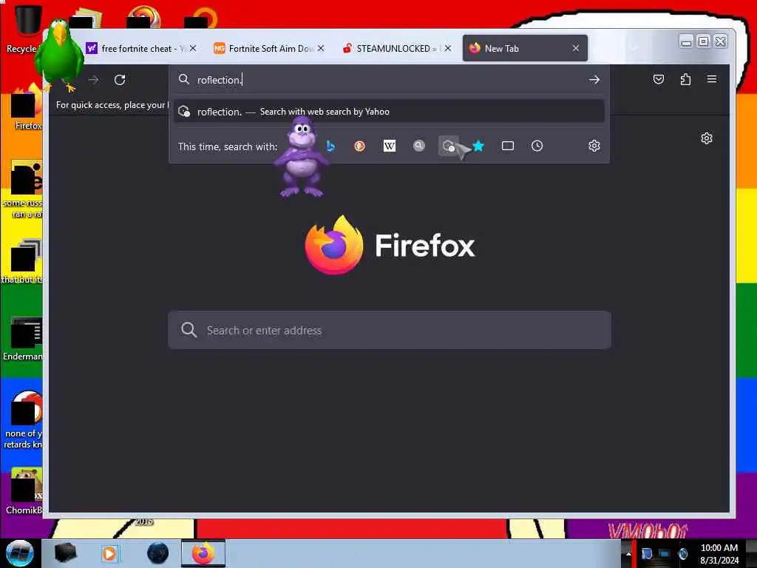Open the Extensions puzzle icon
The image size is (757, 568).
(x=685, y=79)
